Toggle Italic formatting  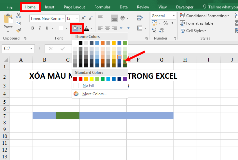point(40,28)
